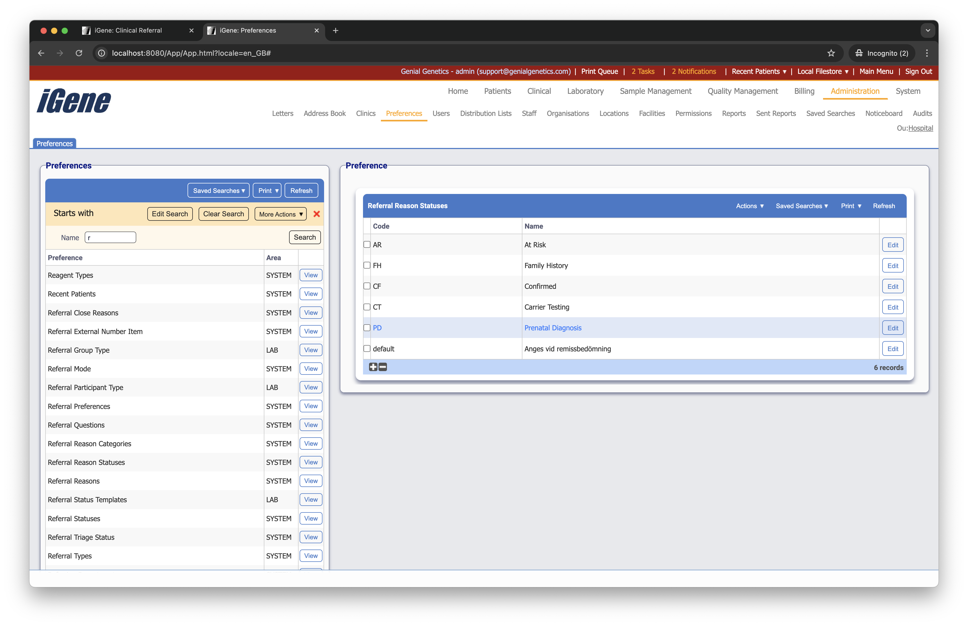
Task: View the Referral Reasons preference
Action: (x=311, y=481)
